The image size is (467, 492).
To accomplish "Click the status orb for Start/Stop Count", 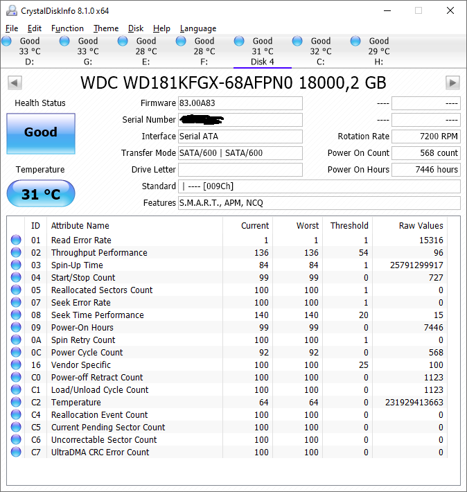I will point(16,277).
